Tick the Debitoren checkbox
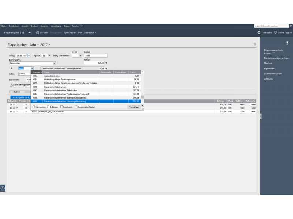This screenshot has height=219, width=293. (48, 107)
